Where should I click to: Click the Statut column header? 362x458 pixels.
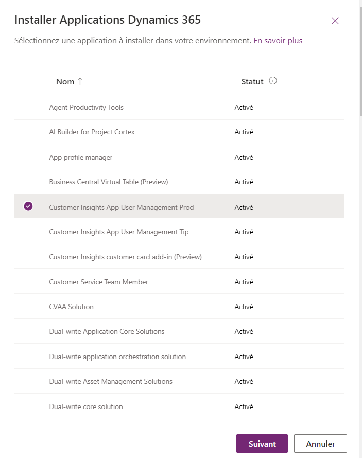click(252, 81)
